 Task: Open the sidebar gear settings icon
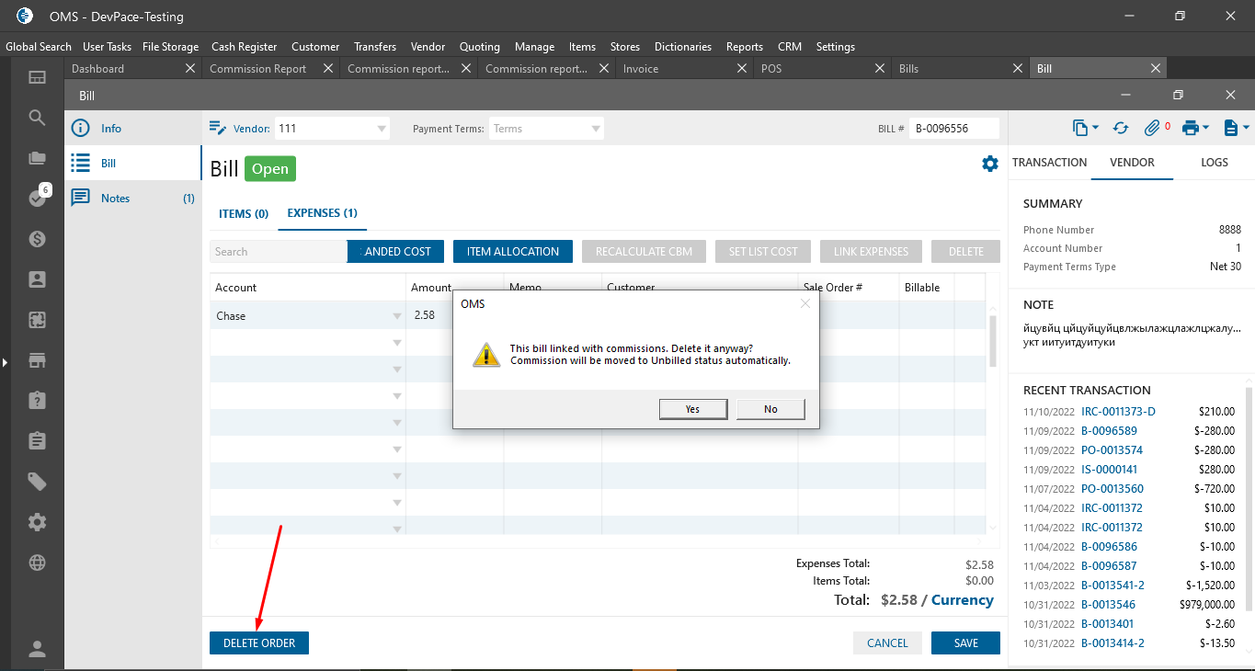pos(38,522)
